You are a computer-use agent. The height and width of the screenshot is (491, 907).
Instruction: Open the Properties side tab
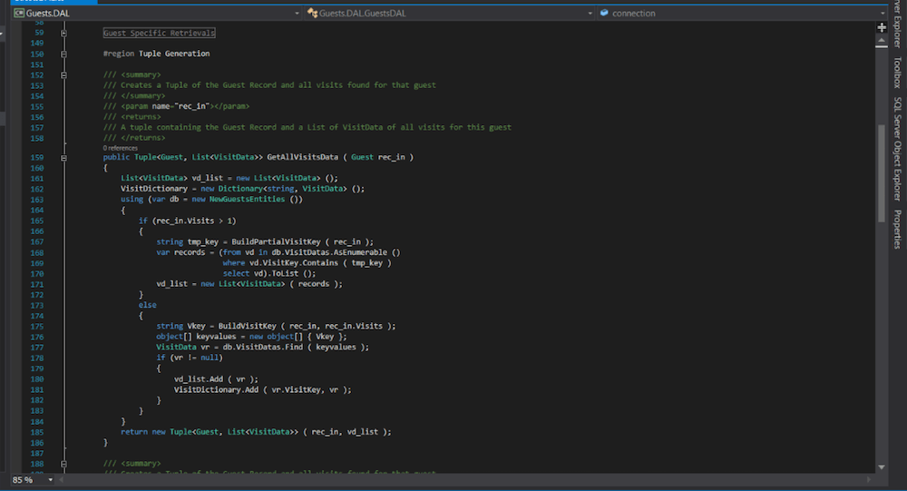(x=897, y=230)
